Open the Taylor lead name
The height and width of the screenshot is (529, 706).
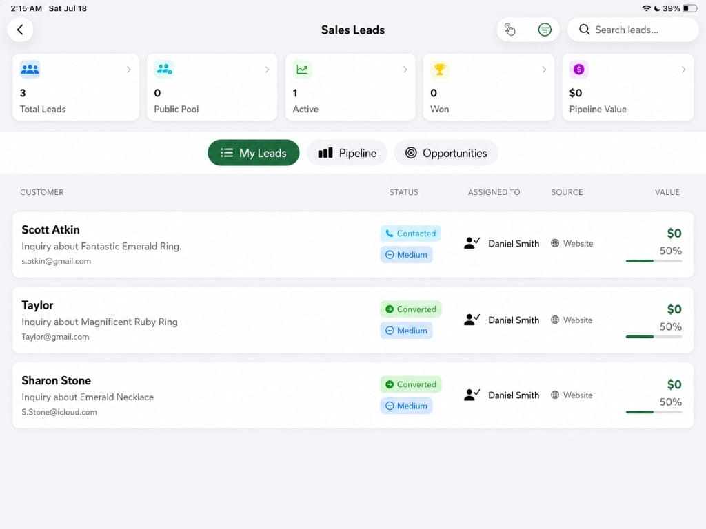pos(37,305)
